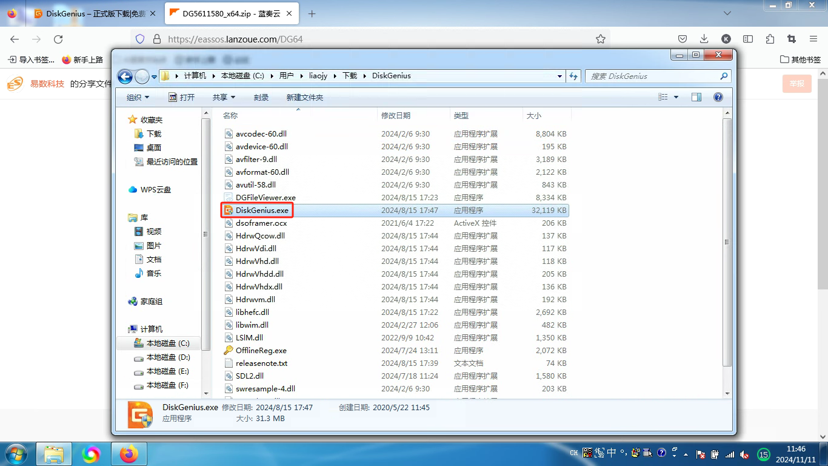The height and width of the screenshot is (466, 828).
Task: Click Explorer's forward navigation arrow
Action: point(141,76)
